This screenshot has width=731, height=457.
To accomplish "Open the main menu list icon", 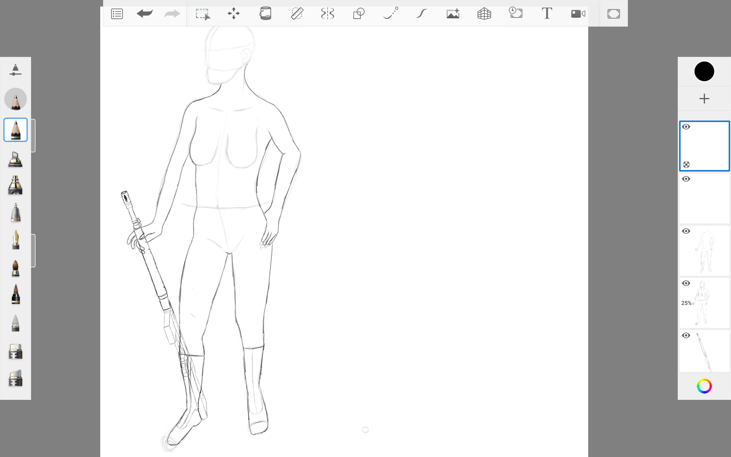I will tap(117, 14).
